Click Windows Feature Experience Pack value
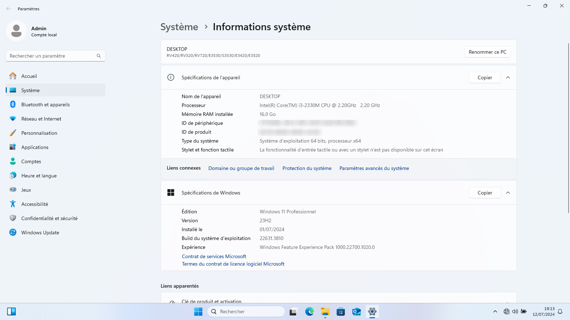 click(x=317, y=247)
